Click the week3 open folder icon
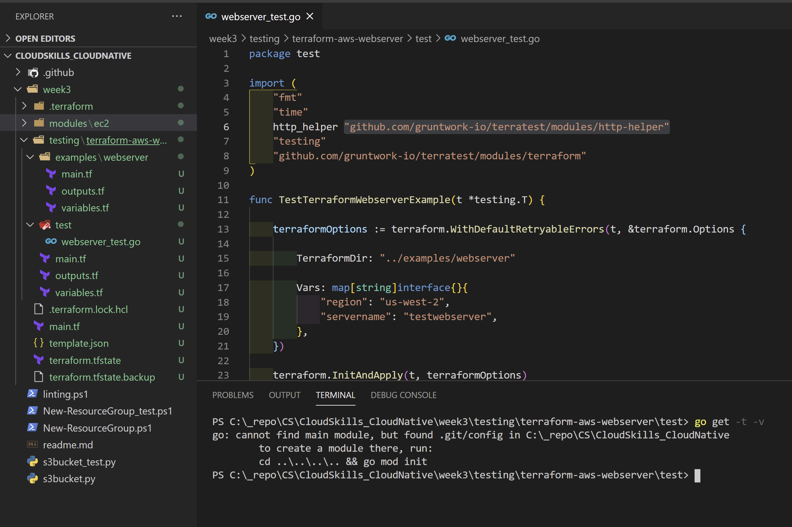The image size is (792, 527). pyautogui.click(x=32, y=89)
